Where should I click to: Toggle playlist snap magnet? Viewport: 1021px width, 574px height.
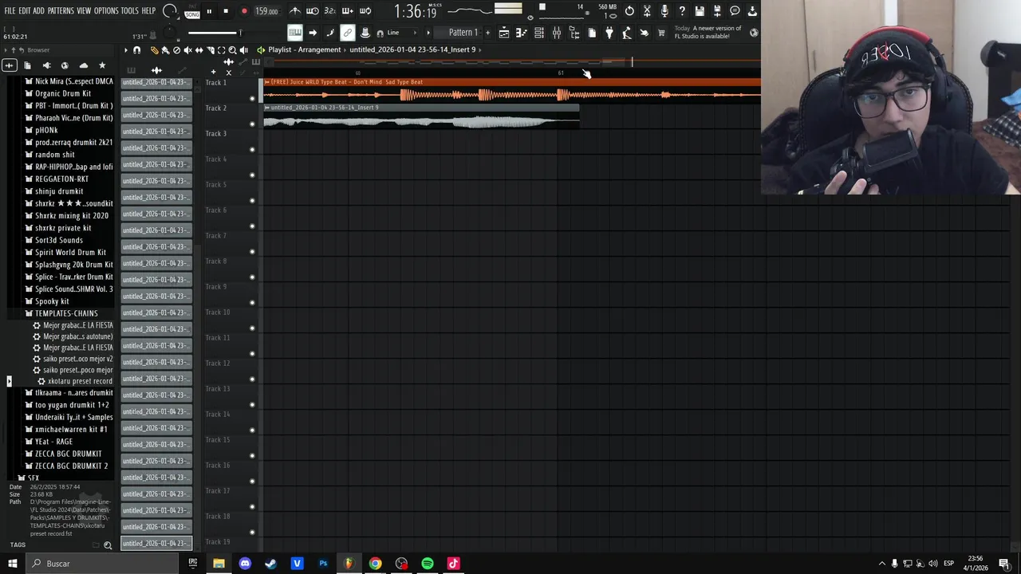[136, 50]
